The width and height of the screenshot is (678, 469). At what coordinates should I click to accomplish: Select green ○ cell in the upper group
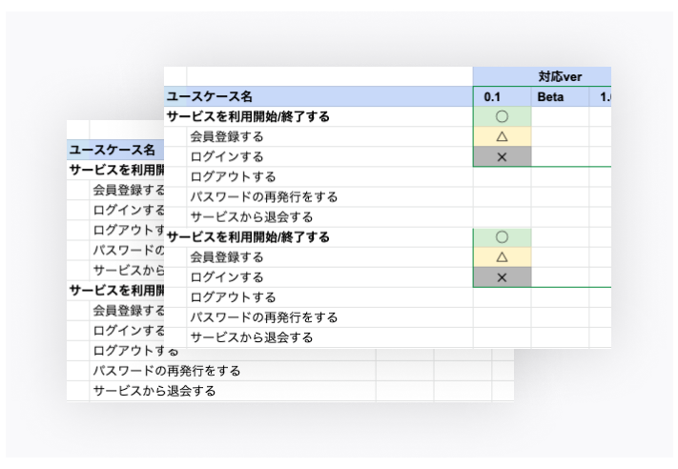502,116
